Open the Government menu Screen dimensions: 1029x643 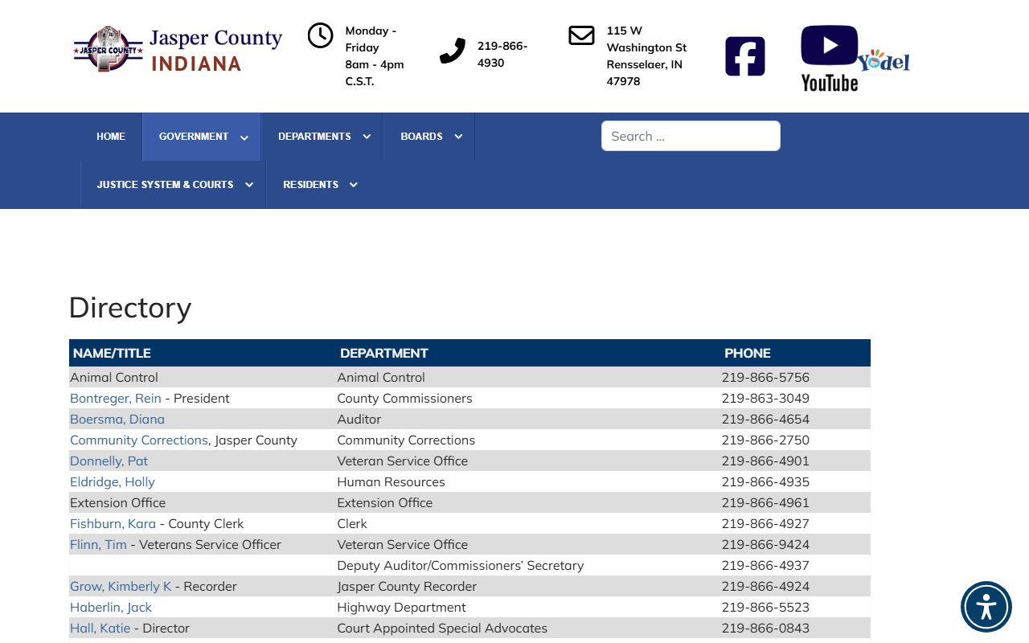(194, 137)
